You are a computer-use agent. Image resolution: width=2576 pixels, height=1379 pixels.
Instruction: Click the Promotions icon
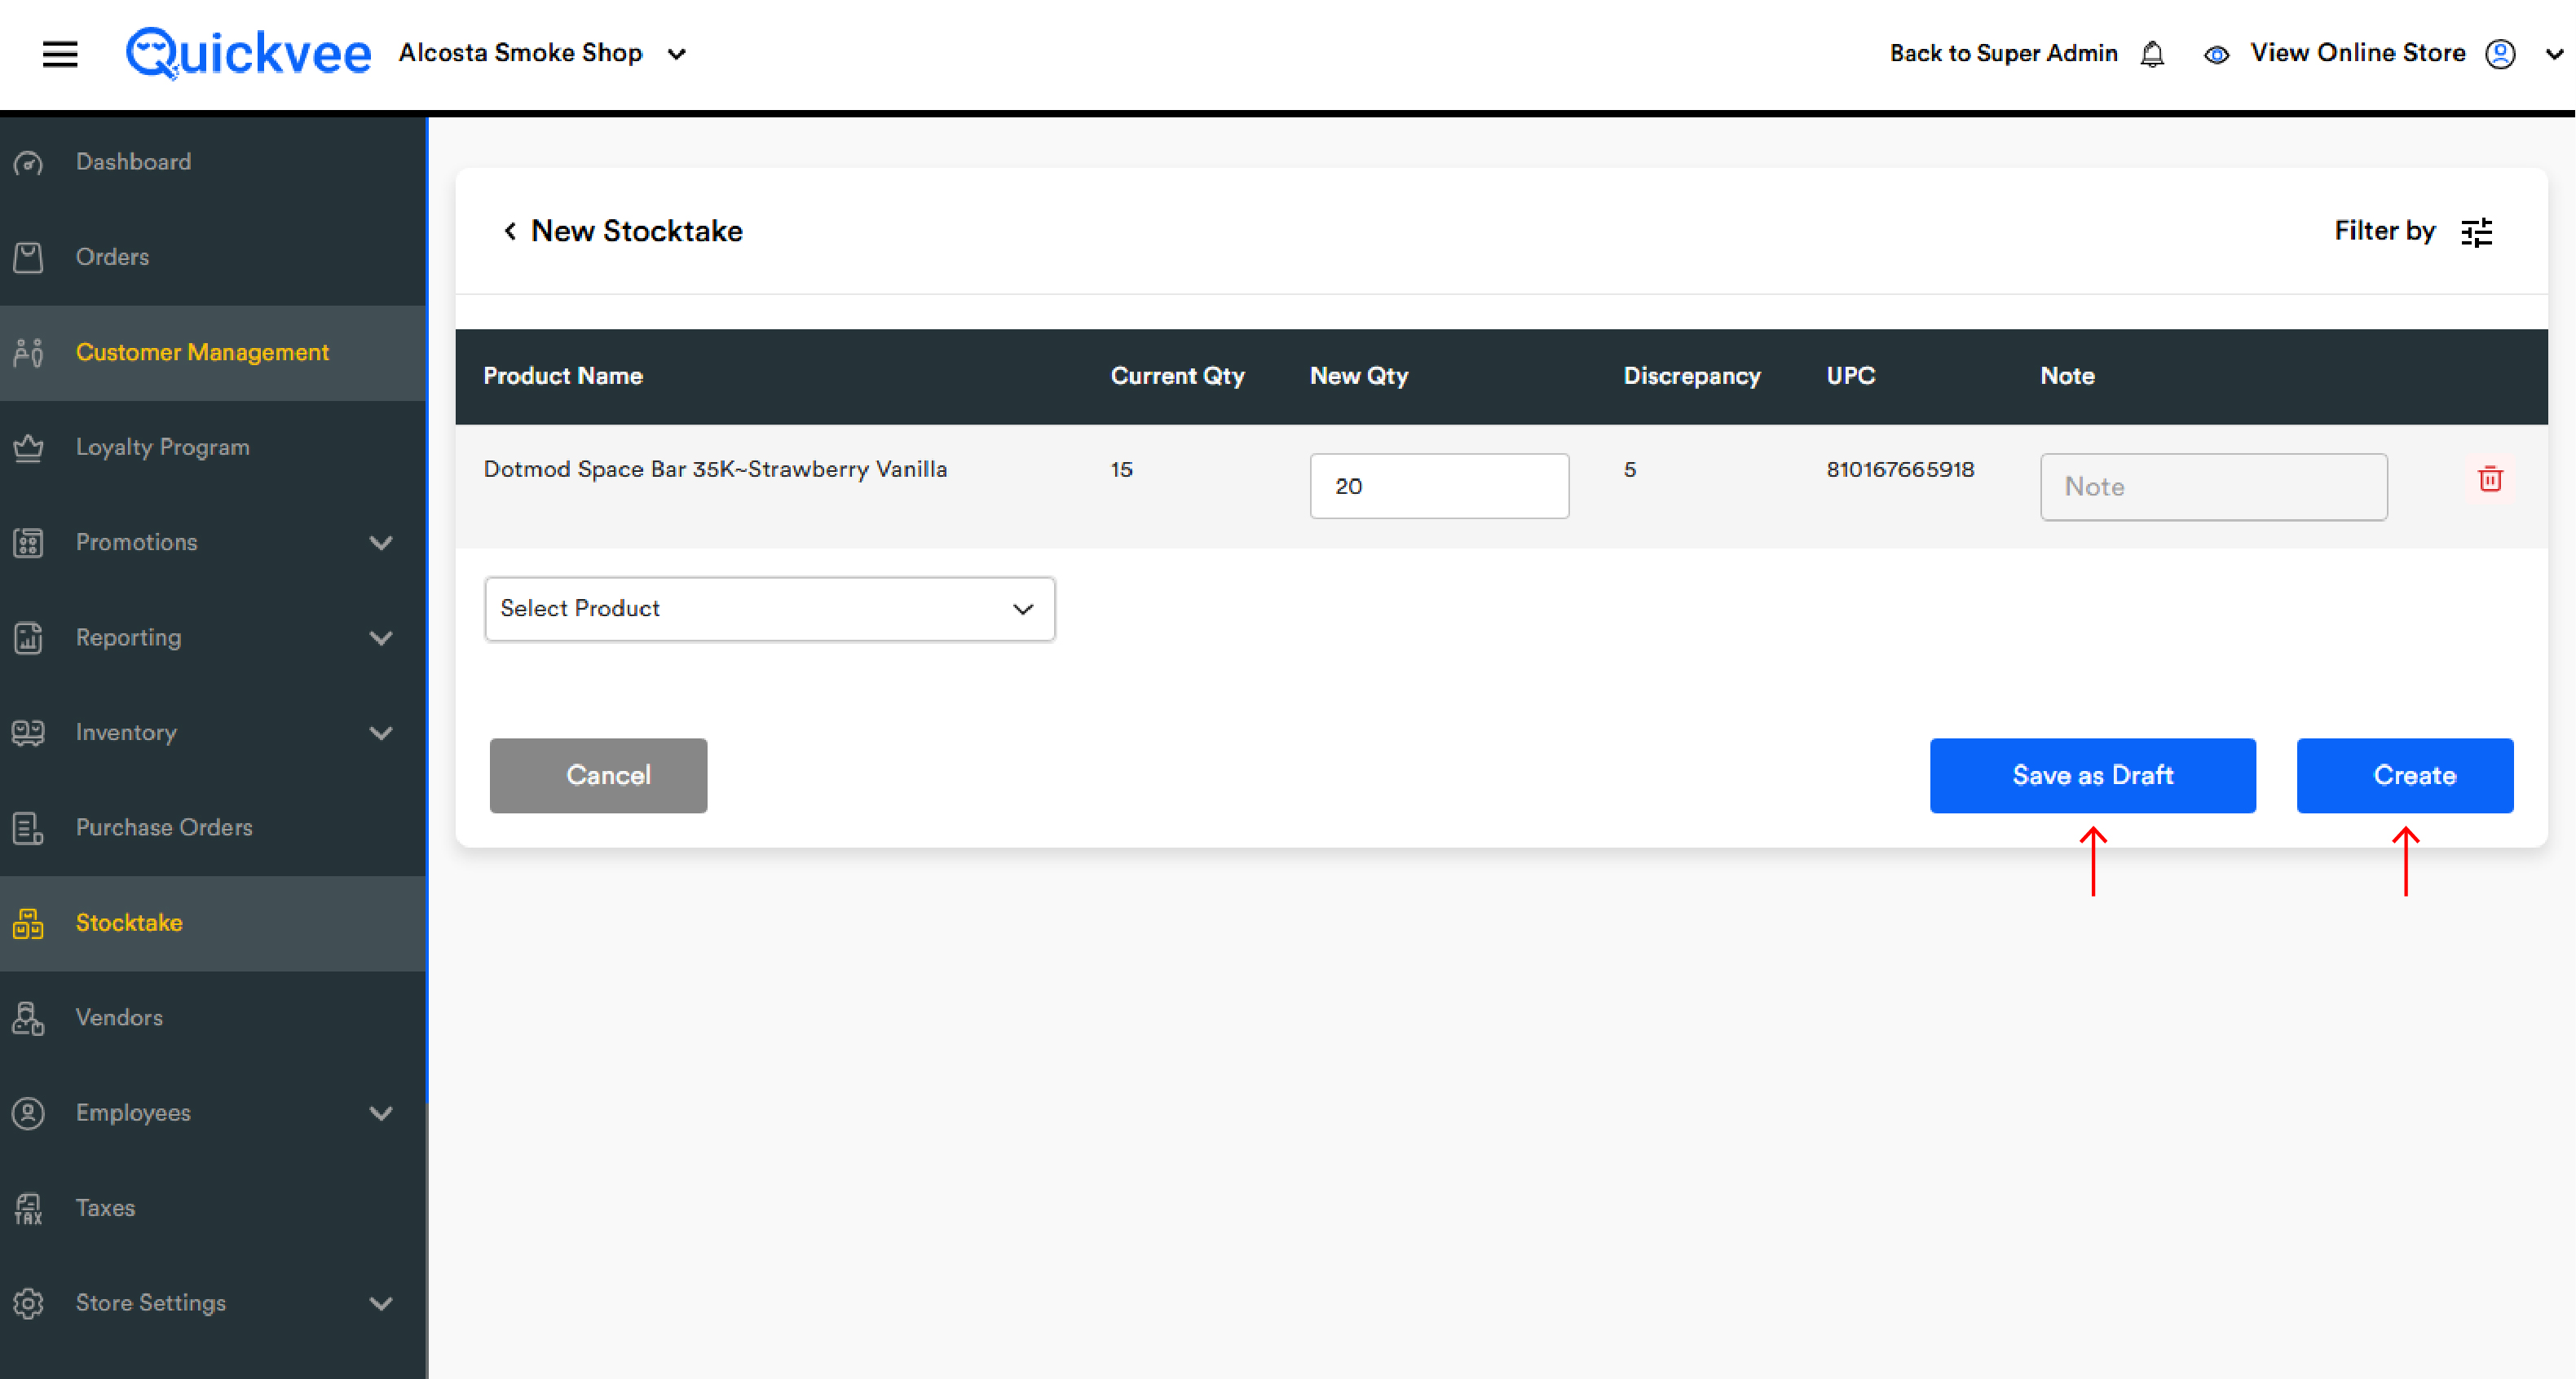tap(28, 543)
